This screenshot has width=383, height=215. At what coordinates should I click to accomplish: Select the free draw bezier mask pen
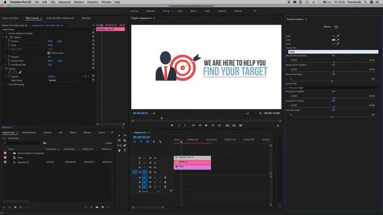(x=20, y=72)
